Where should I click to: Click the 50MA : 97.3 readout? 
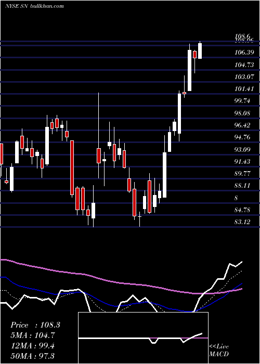pyautogui.click(x=32, y=356)
